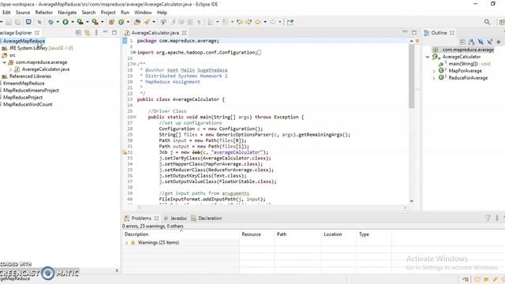Image resolution: width=505 pixels, height=284 pixels.
Task: Collapse All in Package Explorer toolbar
Action: (x=78, y=32)
